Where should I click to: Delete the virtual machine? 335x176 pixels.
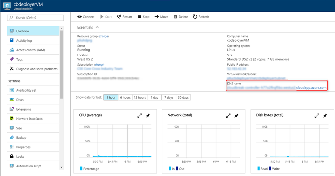pyautogui.click(x=181, y=17)
